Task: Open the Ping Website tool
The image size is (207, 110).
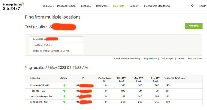Action: pyautogui.click(x=150, y=58)
